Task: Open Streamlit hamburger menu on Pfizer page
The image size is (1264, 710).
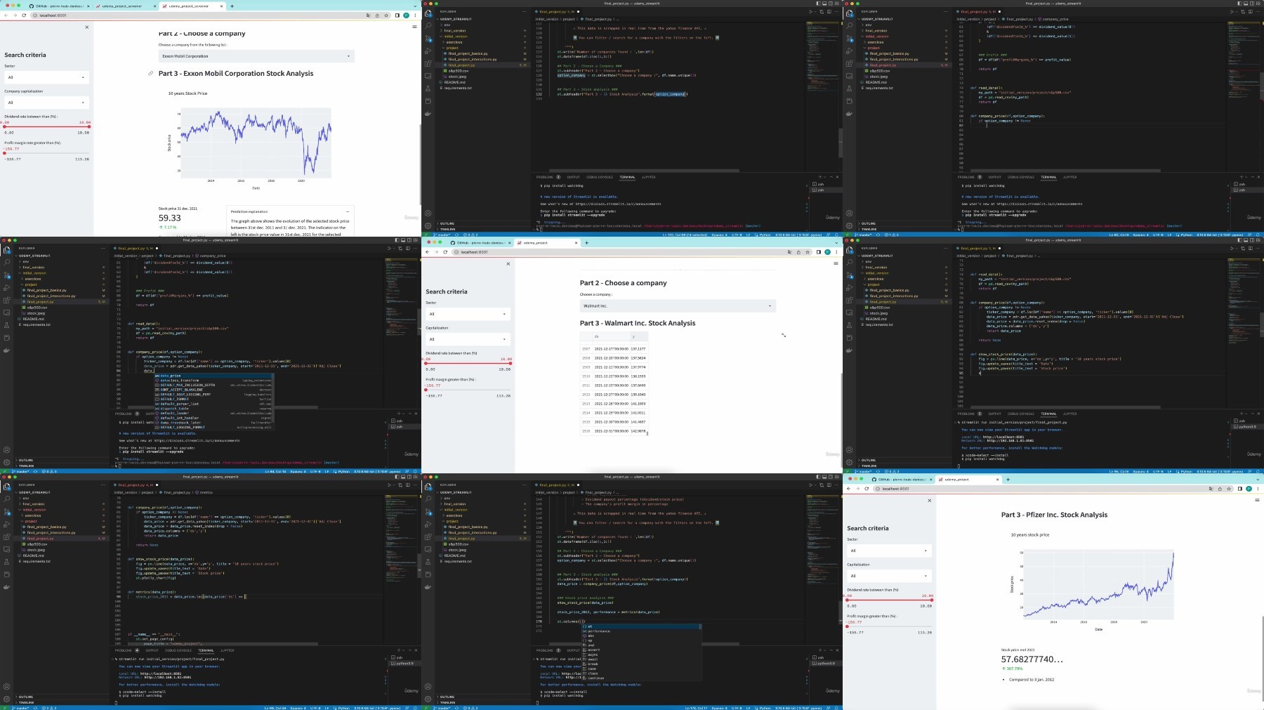Action: click(x=1257, y=500)
